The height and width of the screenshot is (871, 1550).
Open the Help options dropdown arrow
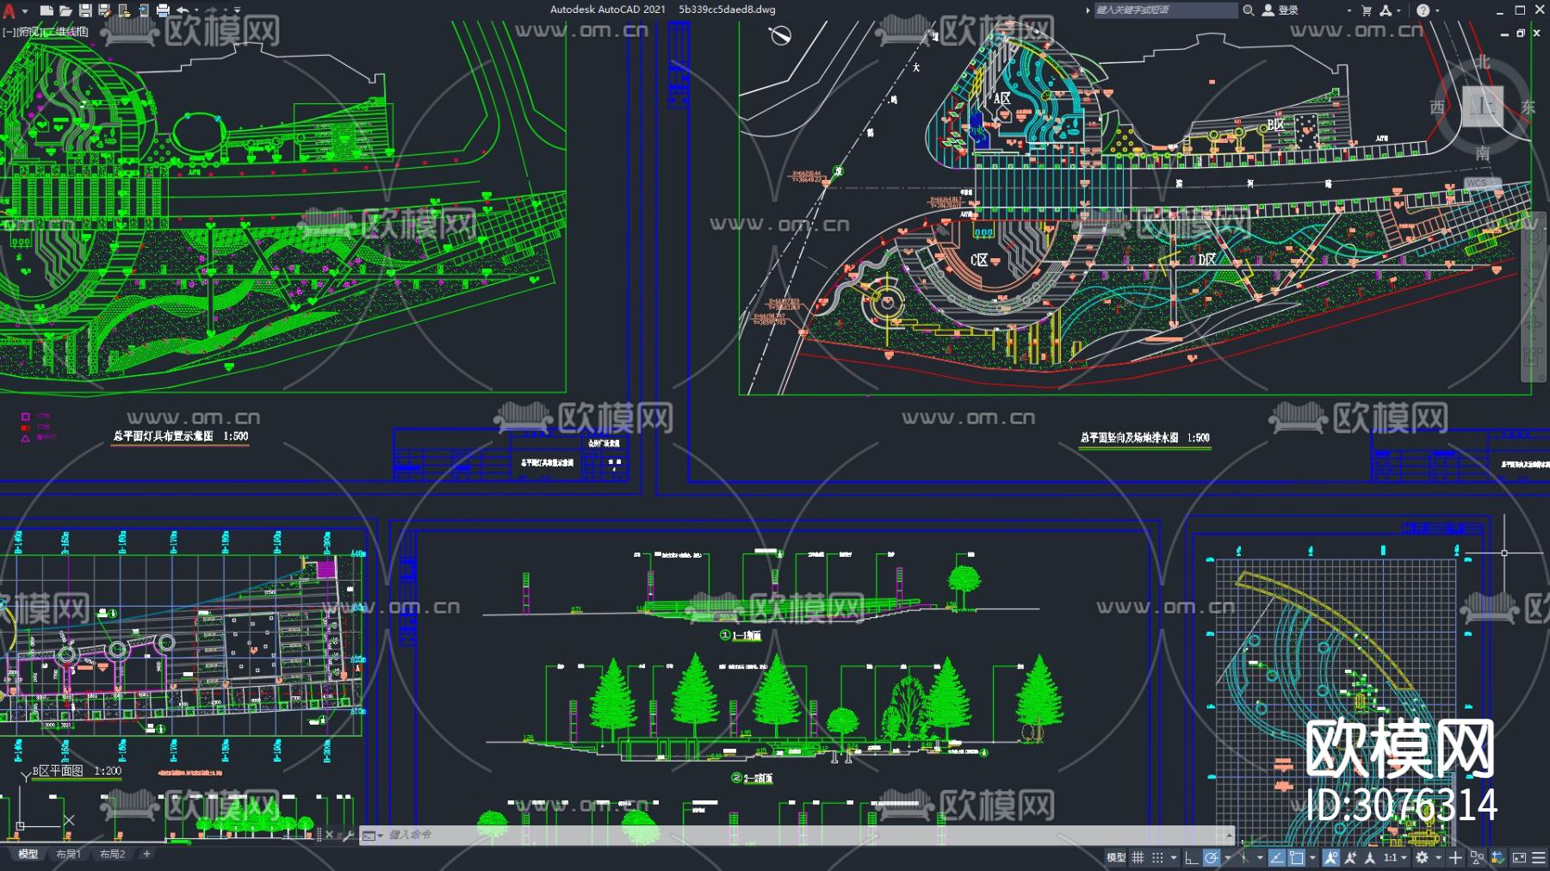1437,11
